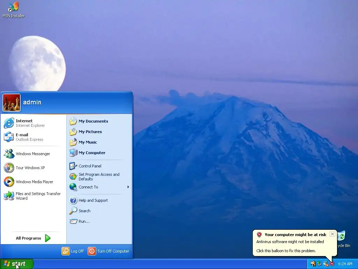Click the admin user chess picture
Image resolution: width=358 pixels, height=269 pixels.
(x=12, y=103)
